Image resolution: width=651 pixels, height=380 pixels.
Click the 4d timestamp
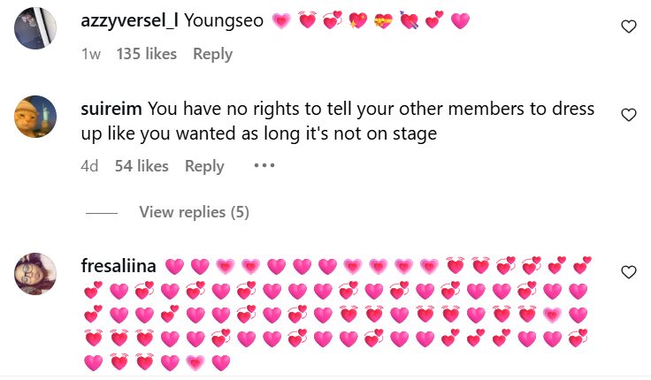click(89, 166)
